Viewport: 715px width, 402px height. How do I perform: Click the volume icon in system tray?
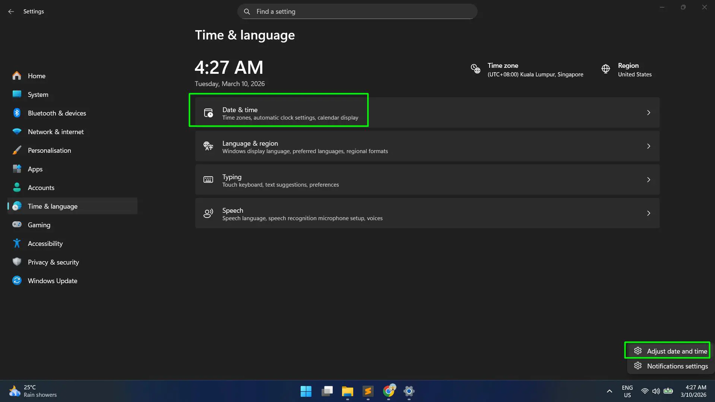click(656, 391)
